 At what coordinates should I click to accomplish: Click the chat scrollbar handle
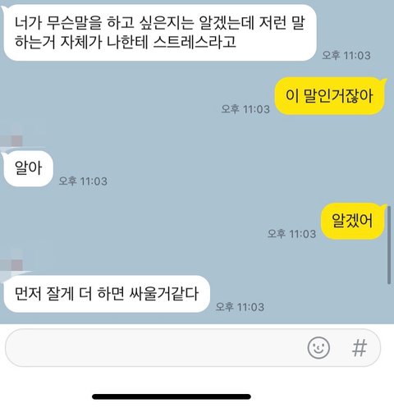[389, 245]
